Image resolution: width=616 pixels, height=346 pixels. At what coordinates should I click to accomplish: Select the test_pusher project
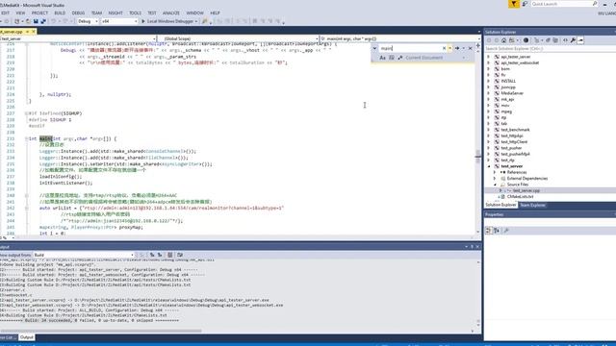511,148
